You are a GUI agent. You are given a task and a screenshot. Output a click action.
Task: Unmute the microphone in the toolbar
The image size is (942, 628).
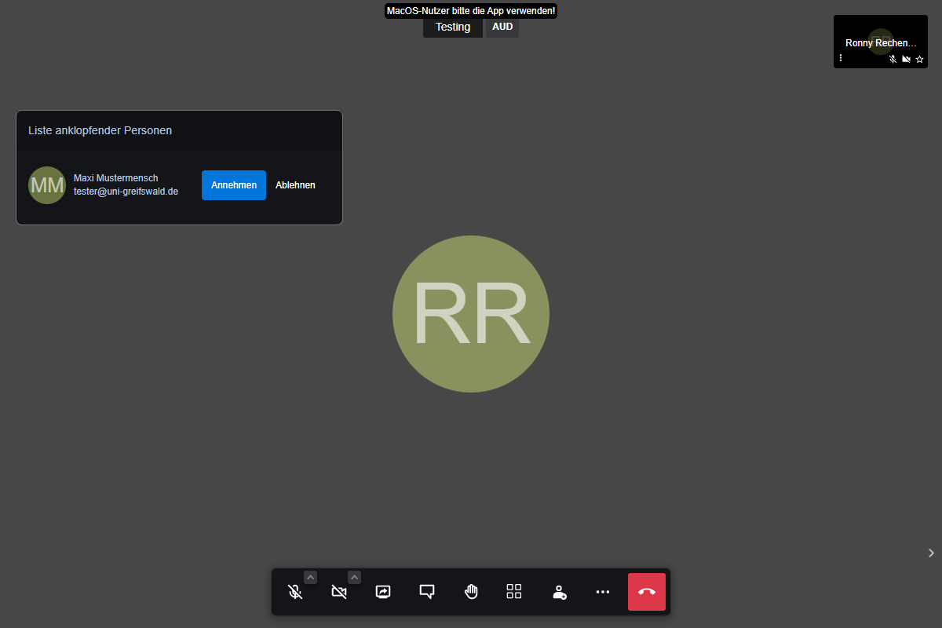tap(295, 592)
